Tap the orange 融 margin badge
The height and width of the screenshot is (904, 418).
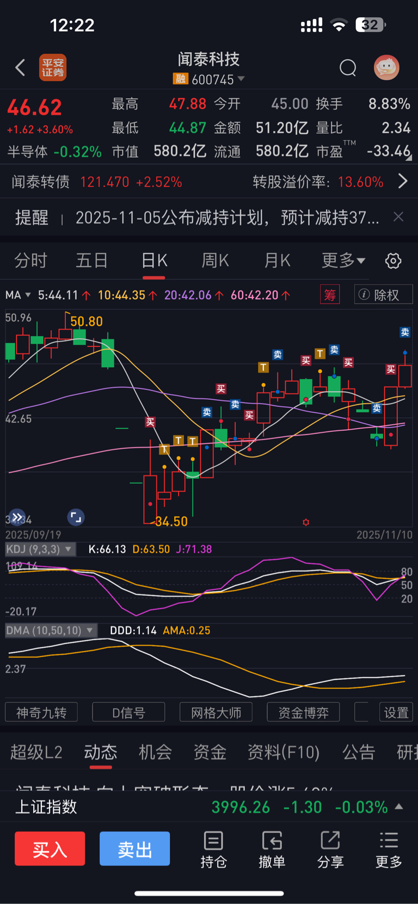180,79
